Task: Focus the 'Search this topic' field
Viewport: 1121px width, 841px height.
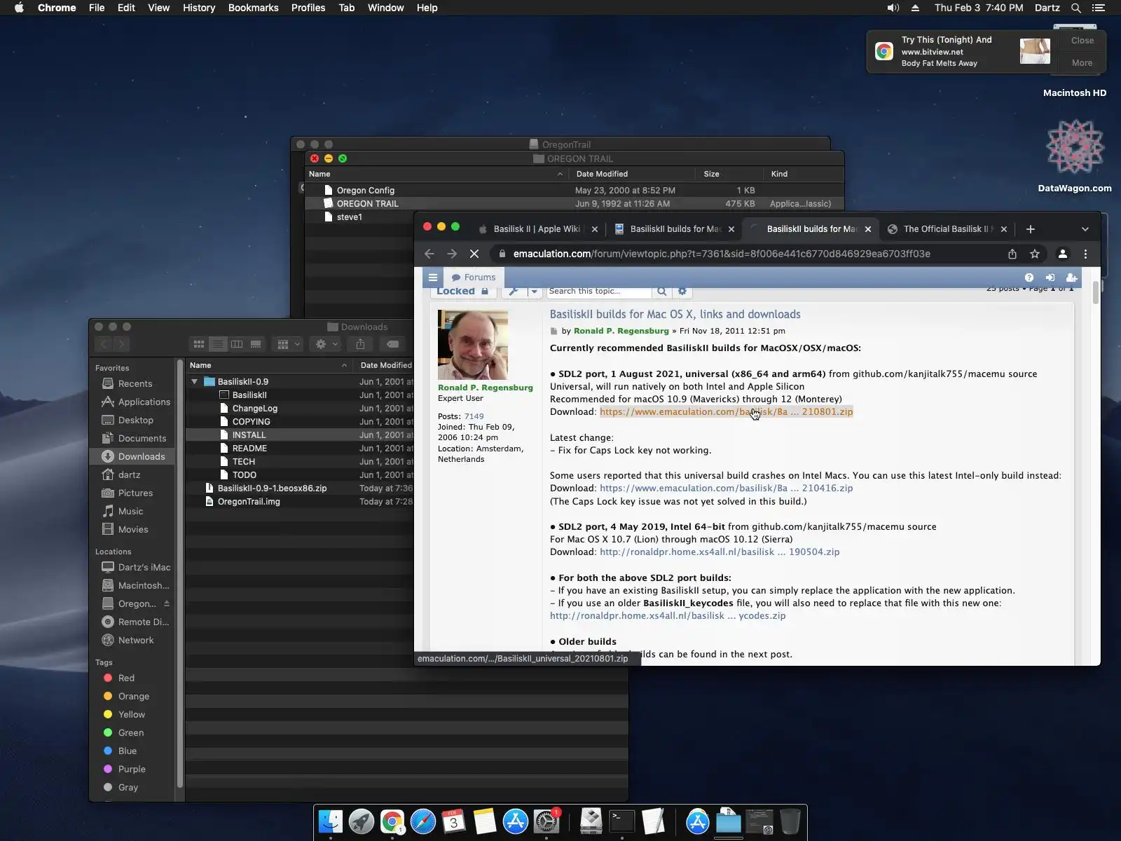Action: click(x=599, y=291)
